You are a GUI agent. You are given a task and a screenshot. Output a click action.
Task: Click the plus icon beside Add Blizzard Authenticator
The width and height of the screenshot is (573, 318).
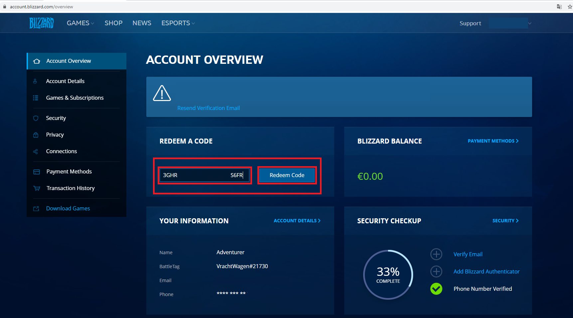[436, 271]
